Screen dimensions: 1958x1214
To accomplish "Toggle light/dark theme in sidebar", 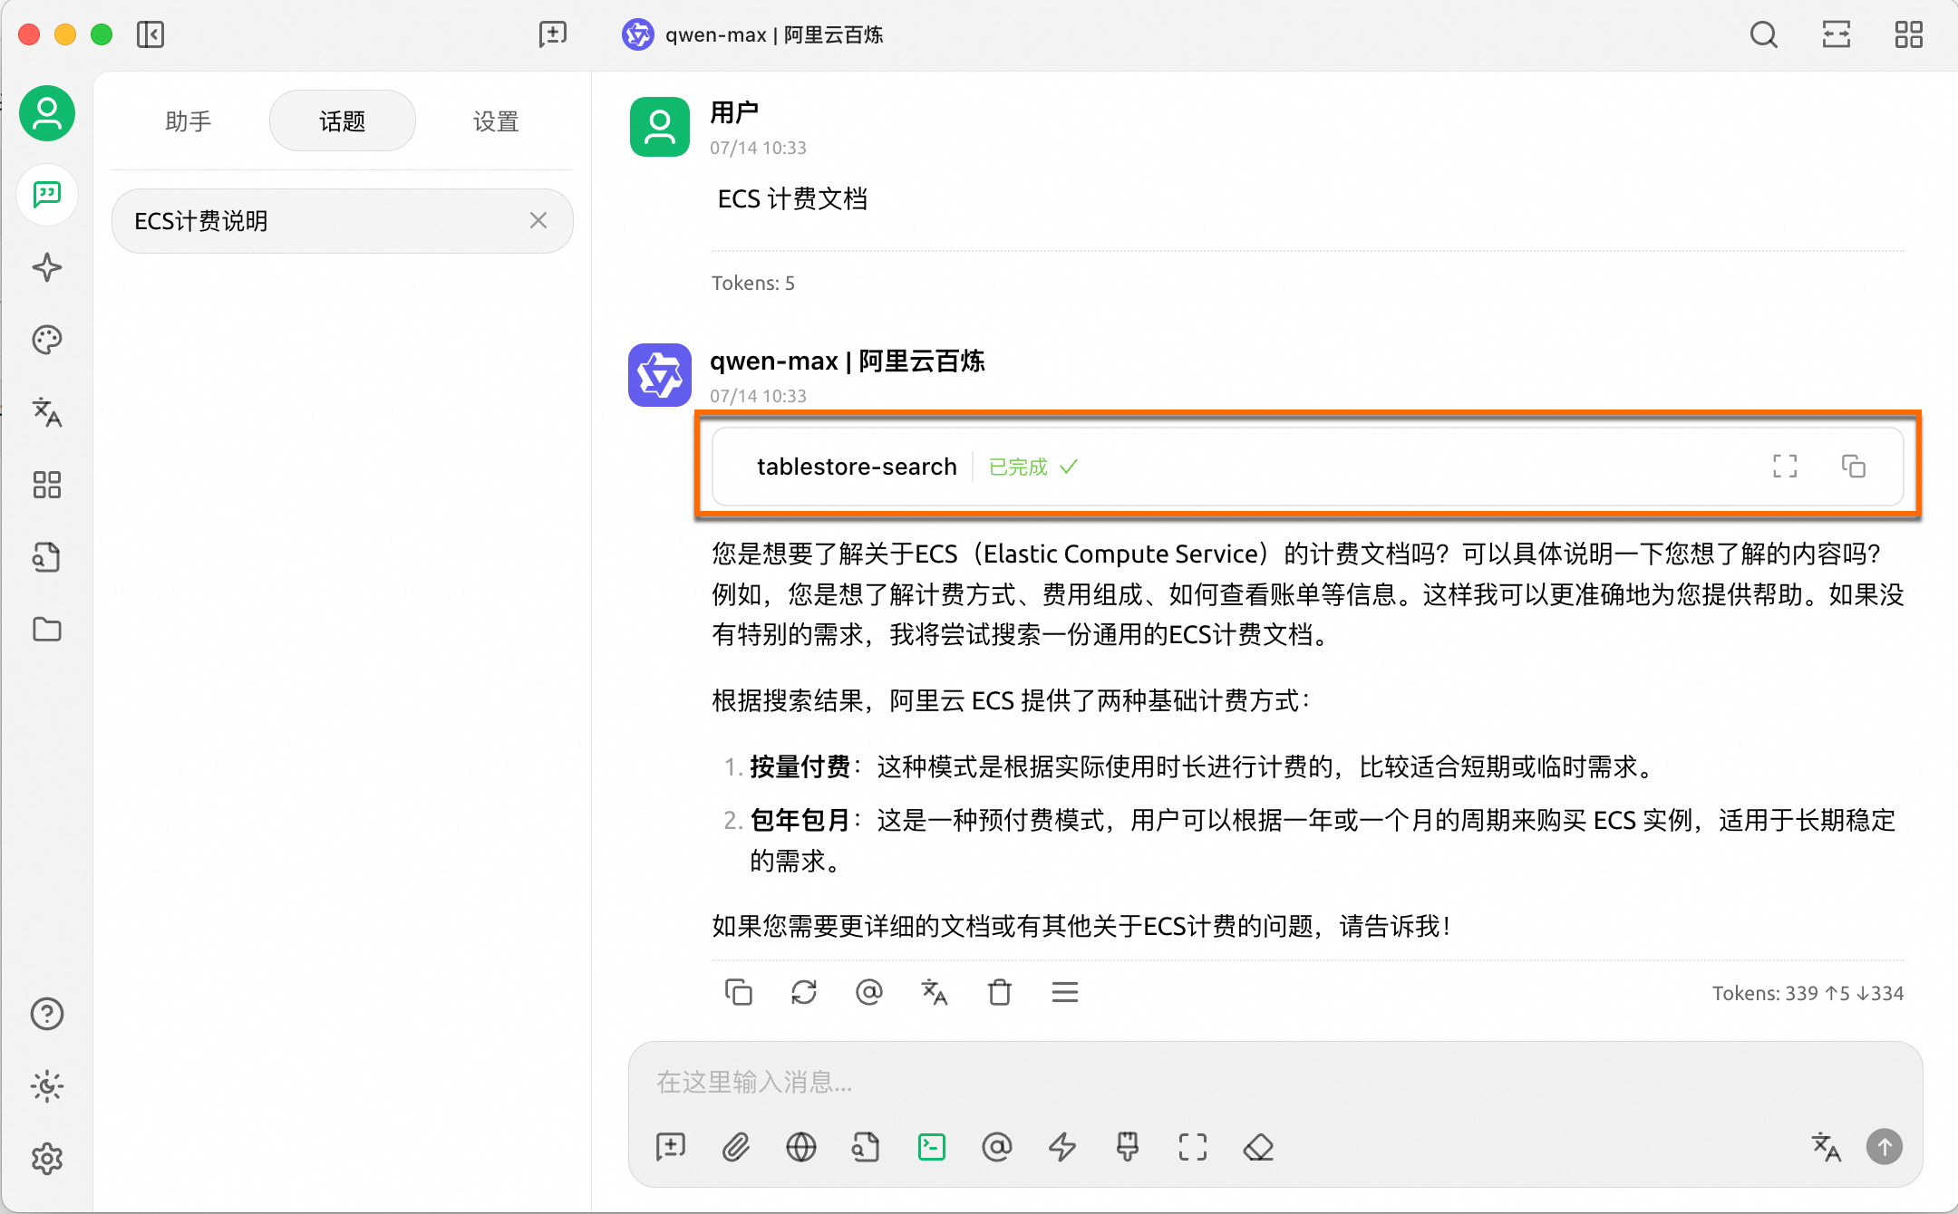I will pos(47,1085).
